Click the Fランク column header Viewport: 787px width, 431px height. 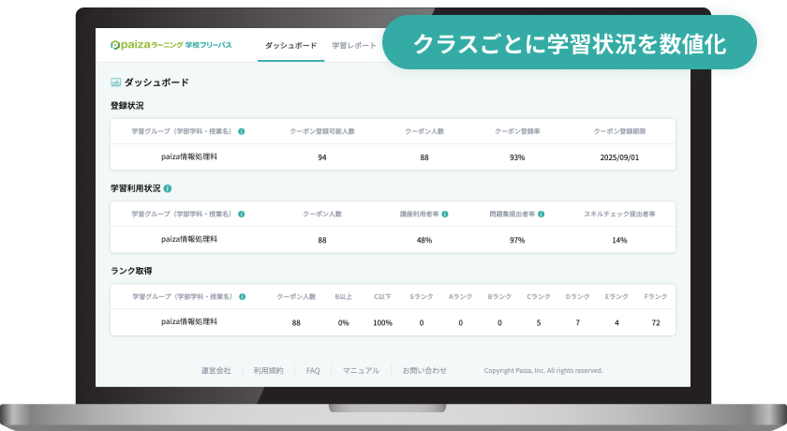[656, 297]
